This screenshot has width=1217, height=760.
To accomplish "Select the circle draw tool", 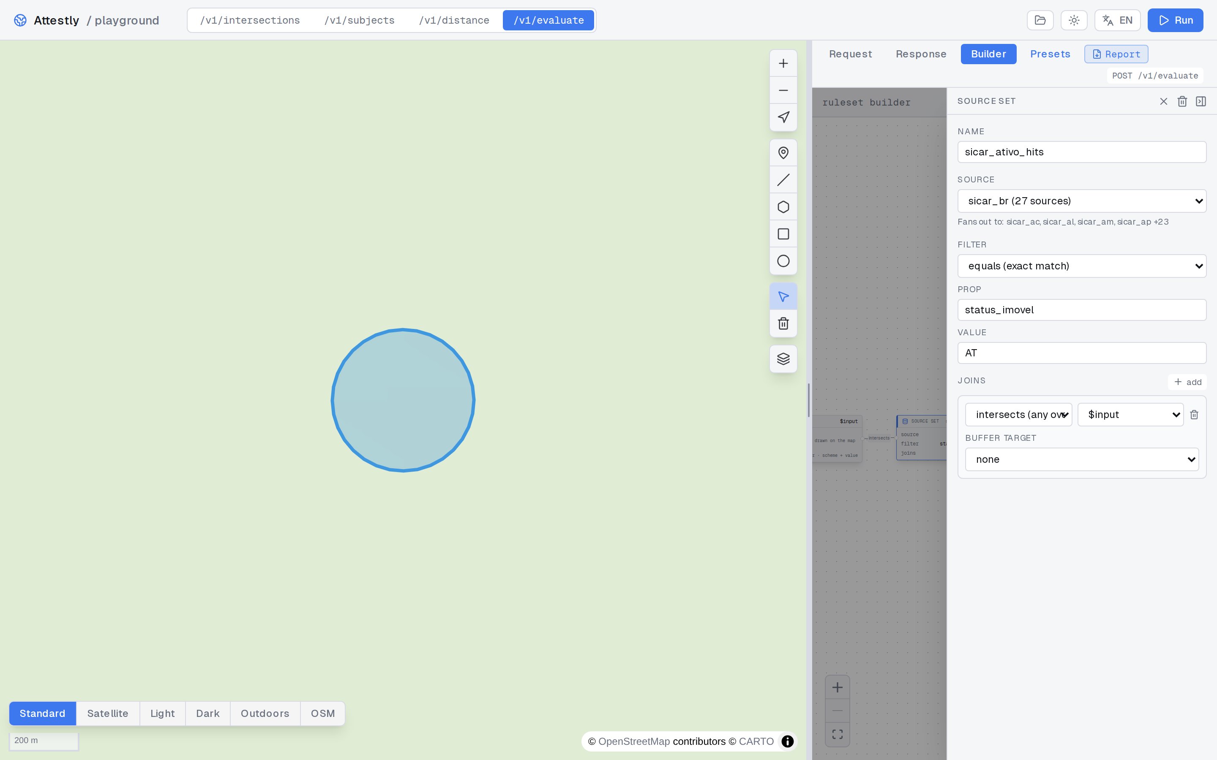I will point(783,261).
